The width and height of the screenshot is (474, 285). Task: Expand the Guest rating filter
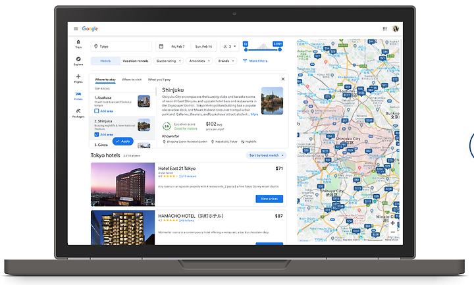pos(169,61)
